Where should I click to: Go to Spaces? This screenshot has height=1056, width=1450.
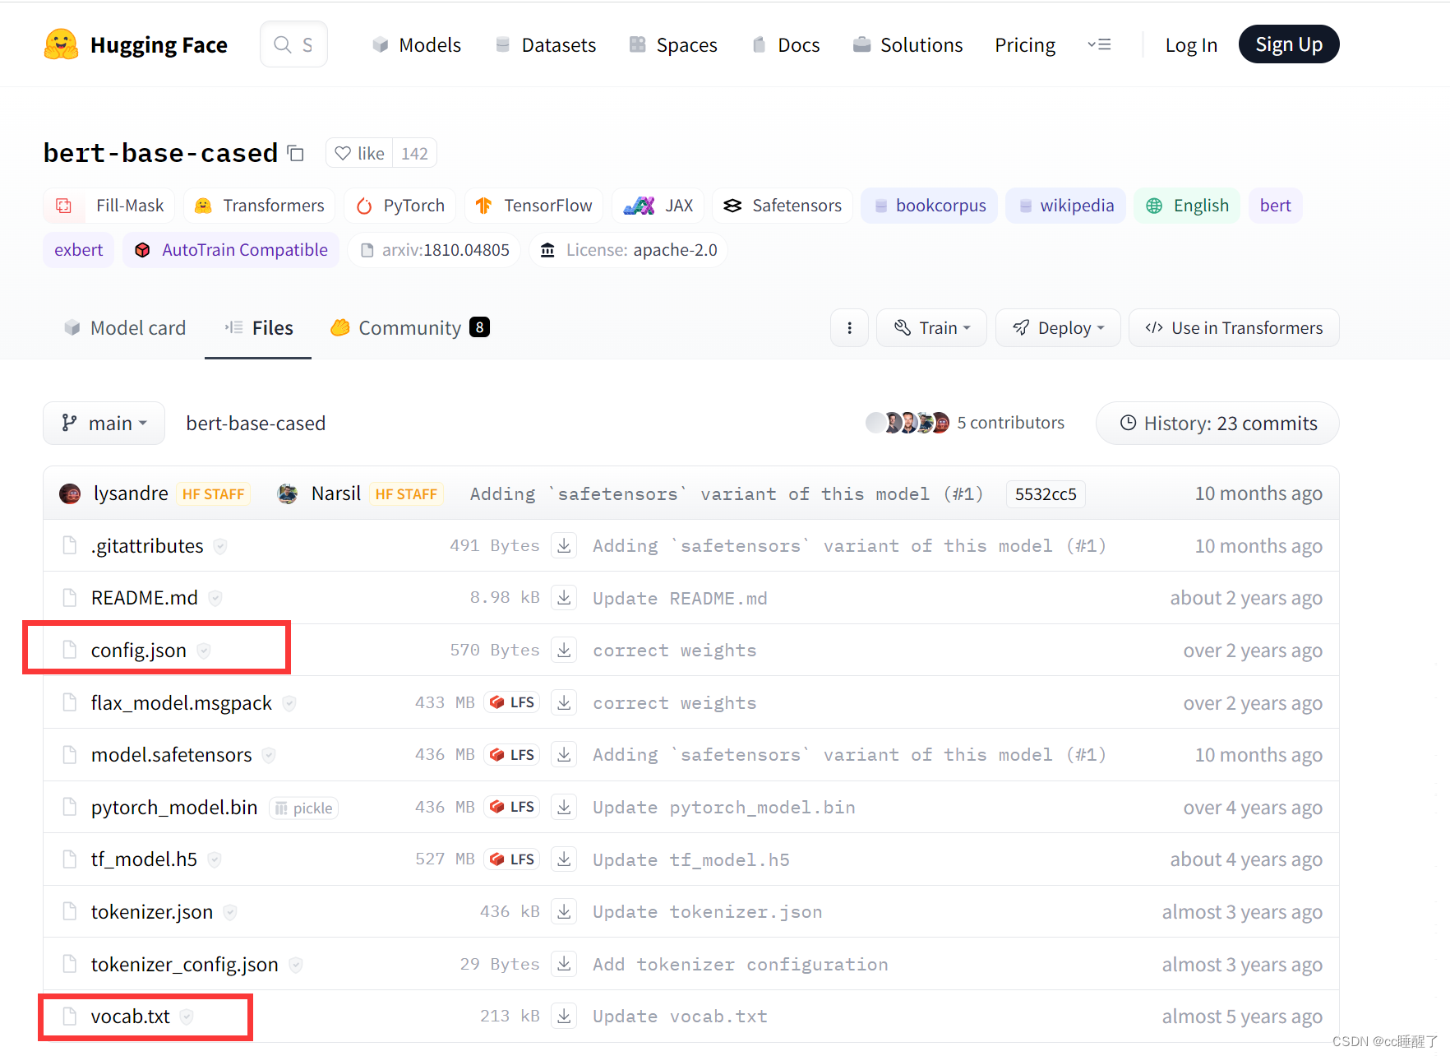(x=673, y=44)
